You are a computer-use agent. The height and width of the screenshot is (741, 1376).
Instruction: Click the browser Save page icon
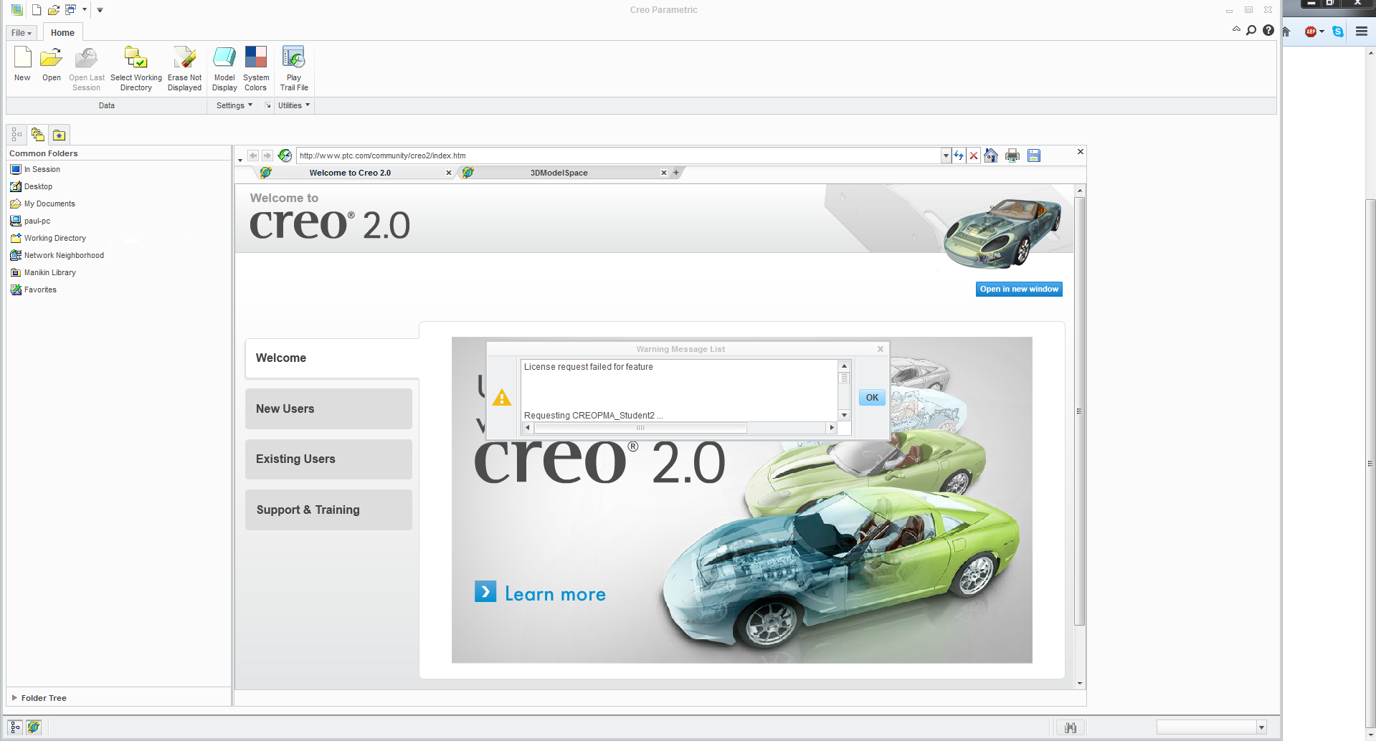click(x=1034, y=156)
